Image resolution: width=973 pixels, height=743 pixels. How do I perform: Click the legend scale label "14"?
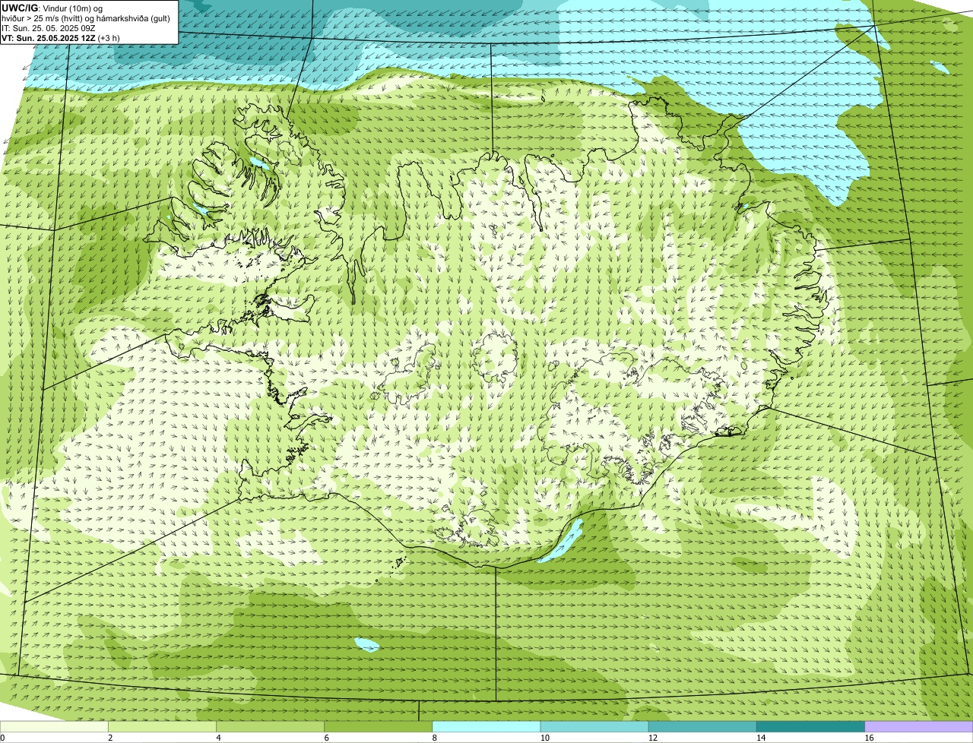[760, 738]
